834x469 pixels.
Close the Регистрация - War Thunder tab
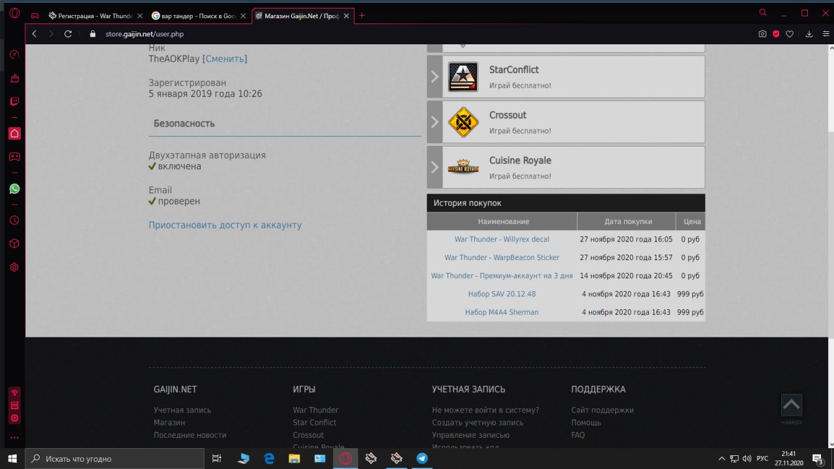(139, 16)
